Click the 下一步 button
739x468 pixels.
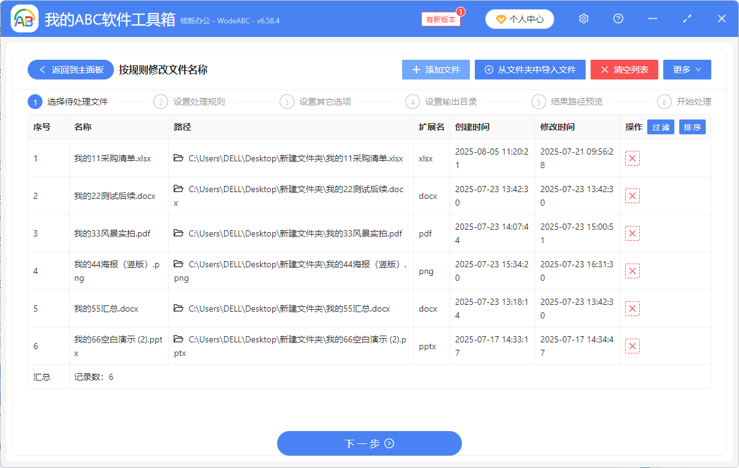coord(369,443)
